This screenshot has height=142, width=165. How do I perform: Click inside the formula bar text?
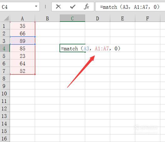pos(130,7)
